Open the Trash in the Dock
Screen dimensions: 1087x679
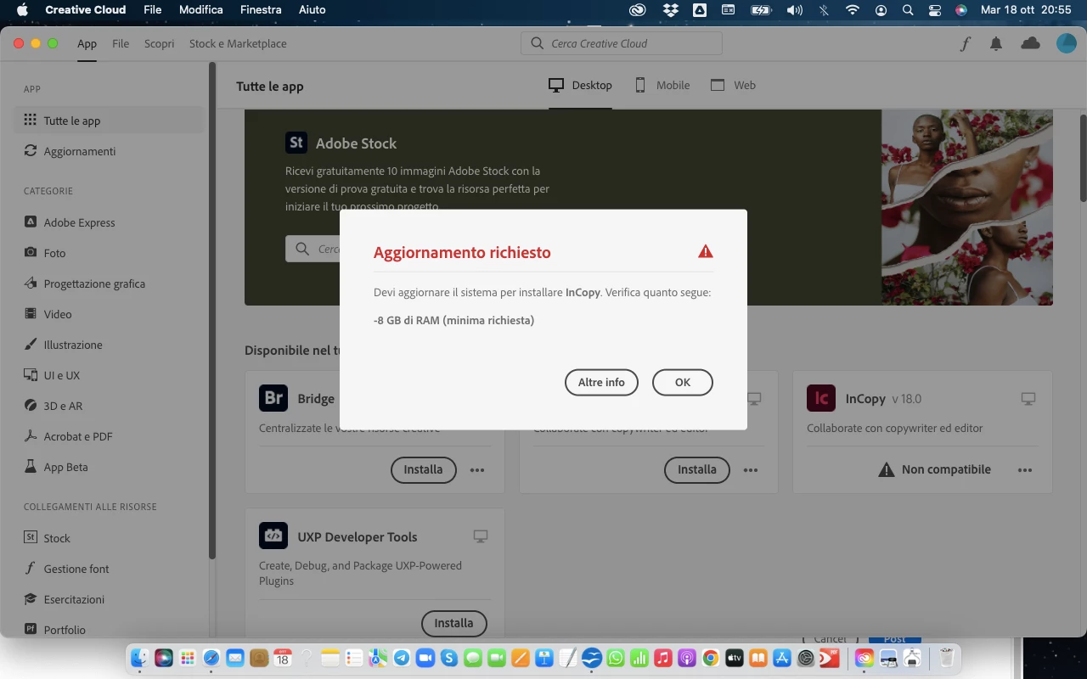click(946, 658)
